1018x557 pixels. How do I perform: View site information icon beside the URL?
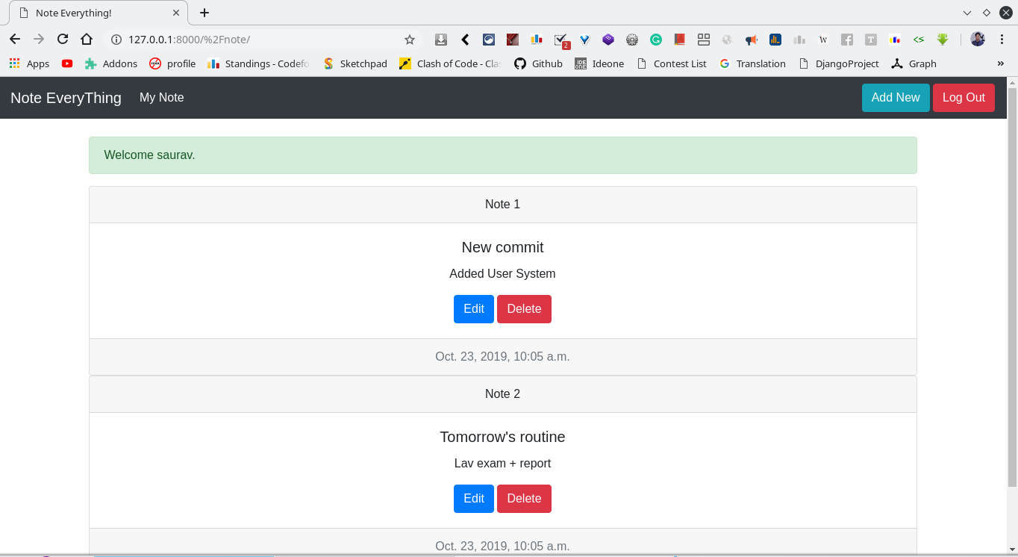(116, 40)
